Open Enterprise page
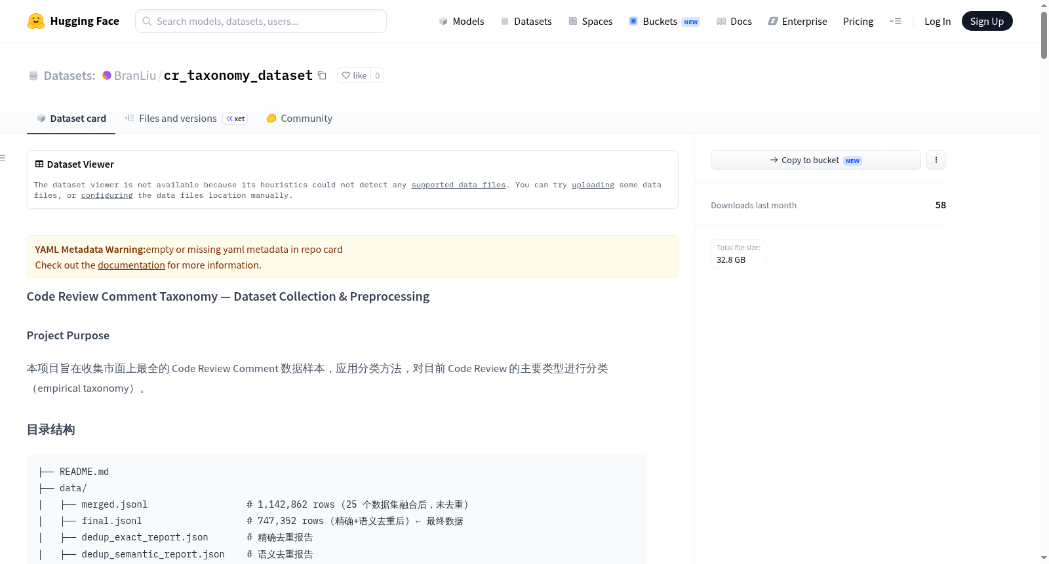This screenshot has height=564, width=1049. coord(797,21)
